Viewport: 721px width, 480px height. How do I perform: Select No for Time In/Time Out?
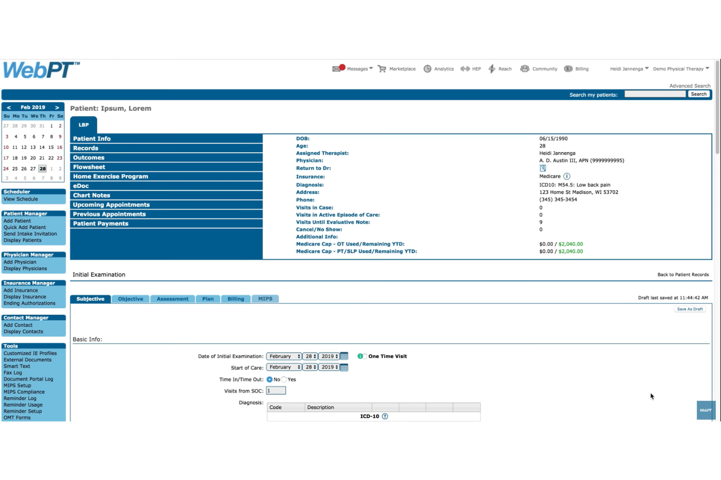[269, 379]
